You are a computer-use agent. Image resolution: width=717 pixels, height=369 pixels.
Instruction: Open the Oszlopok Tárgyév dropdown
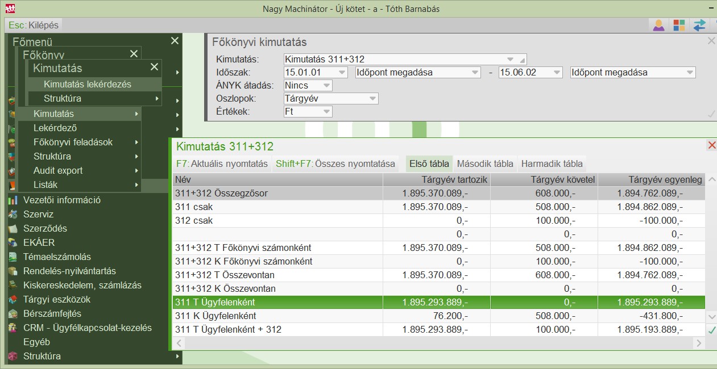(x=330, y=98)
